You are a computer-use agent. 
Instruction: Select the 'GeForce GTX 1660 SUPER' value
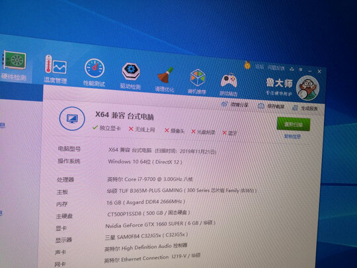tap(160, 224)
